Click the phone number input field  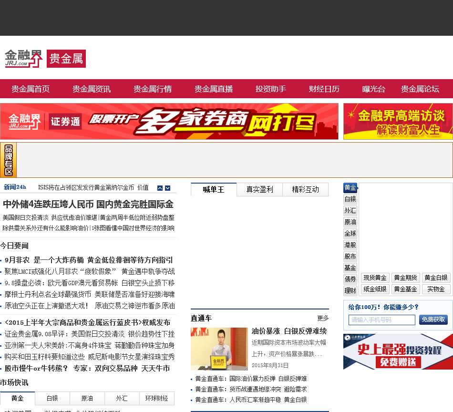click(x=381, y=320)
